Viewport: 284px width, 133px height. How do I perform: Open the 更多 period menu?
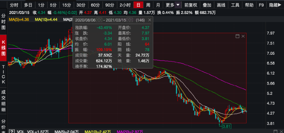170,5
